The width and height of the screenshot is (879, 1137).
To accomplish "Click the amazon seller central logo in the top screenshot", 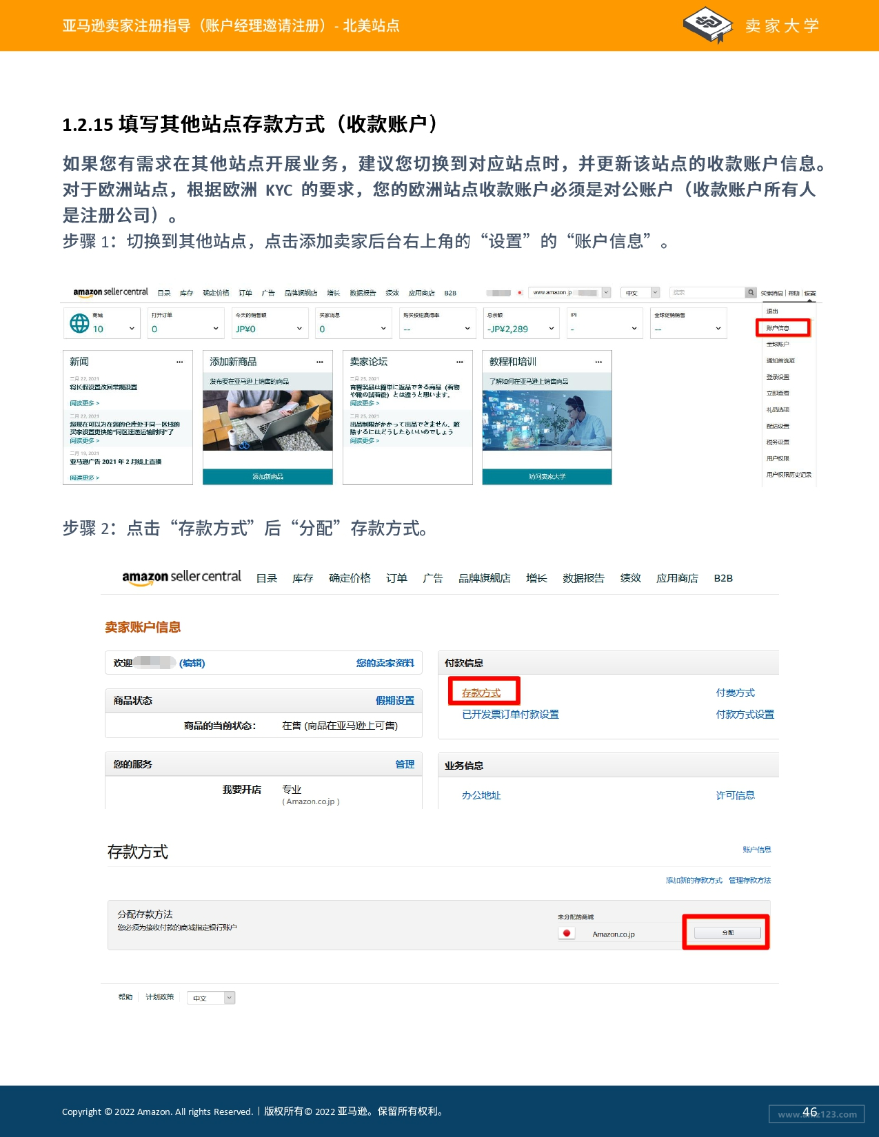I will (110, 292).
